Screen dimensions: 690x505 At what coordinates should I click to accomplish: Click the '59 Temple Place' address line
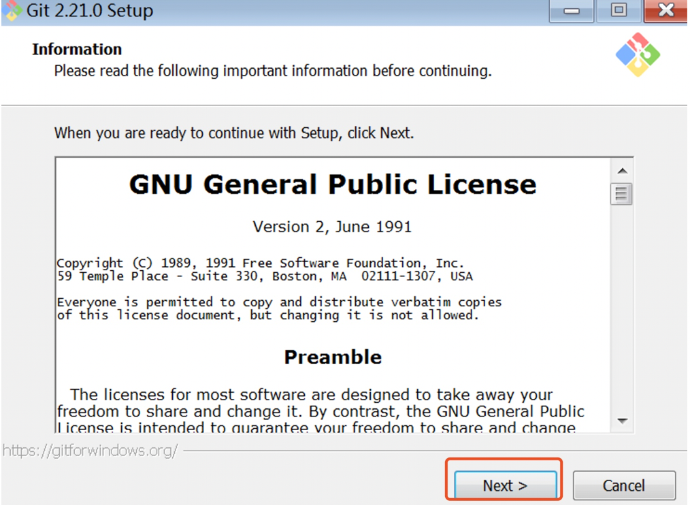click(265, 276)
